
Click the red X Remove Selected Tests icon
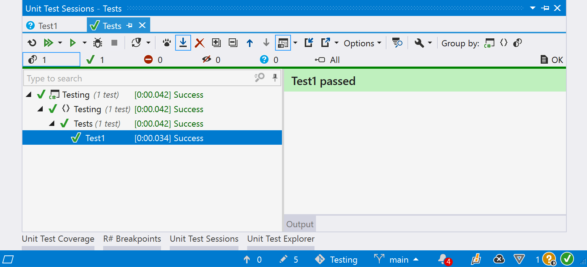point(199,43)
